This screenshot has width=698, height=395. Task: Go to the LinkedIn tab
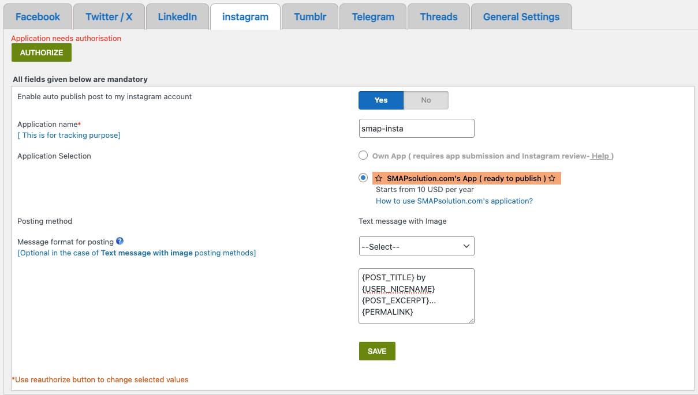pyautogui.click(x=177, y=17)
